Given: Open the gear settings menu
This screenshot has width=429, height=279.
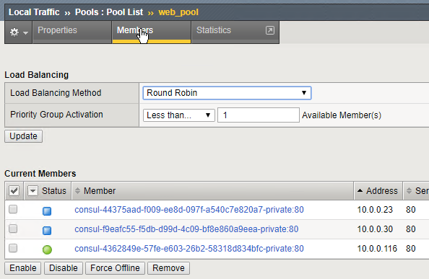Looking at the screenshot, I should (x=19, y=32).
